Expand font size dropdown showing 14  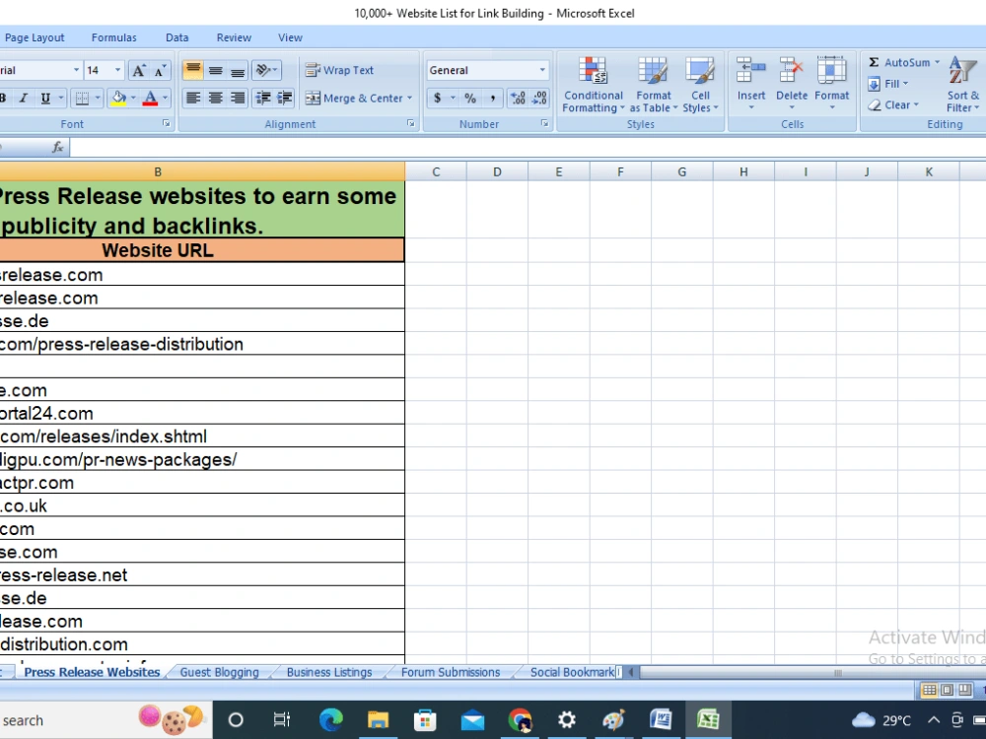click(117, 70)
